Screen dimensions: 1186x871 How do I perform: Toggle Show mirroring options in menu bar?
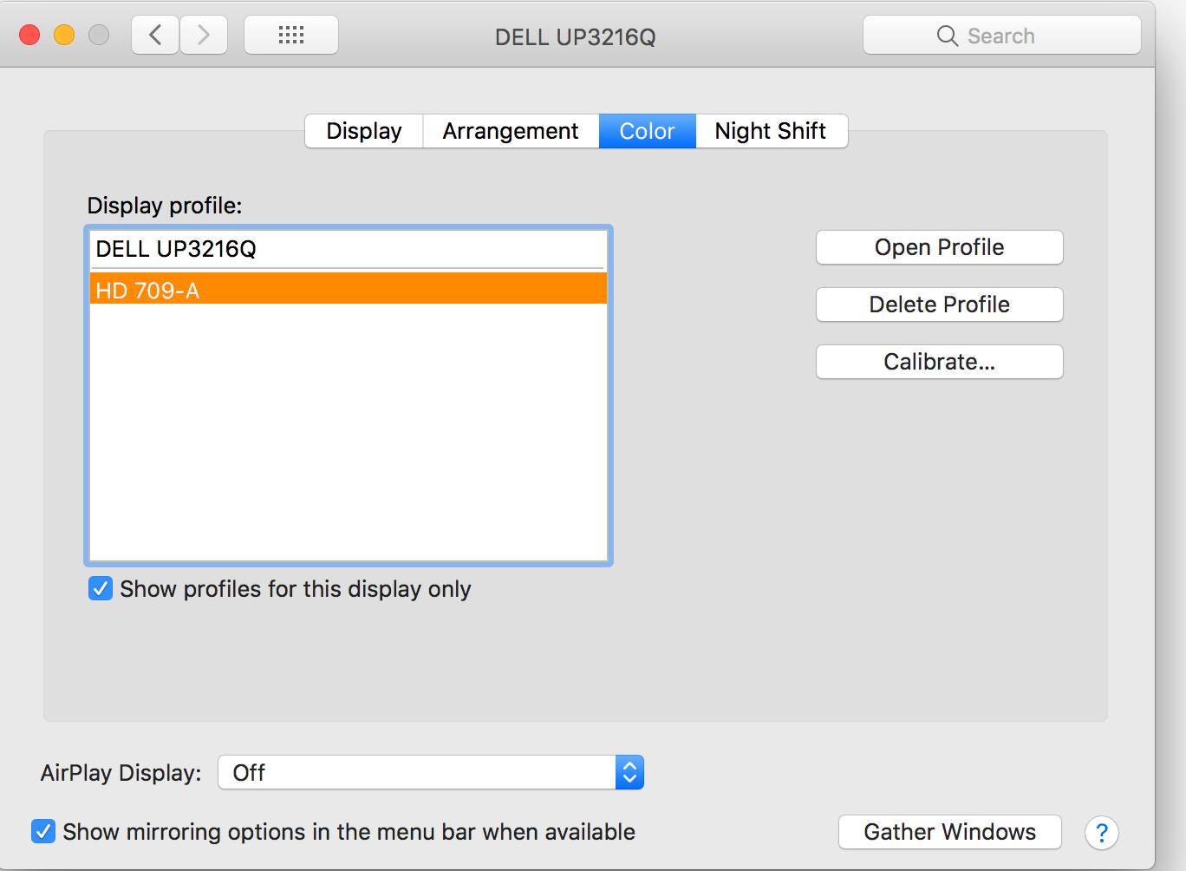[43, 832]
